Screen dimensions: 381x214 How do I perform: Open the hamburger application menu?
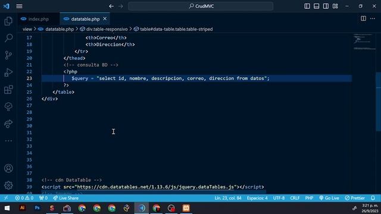19,7
